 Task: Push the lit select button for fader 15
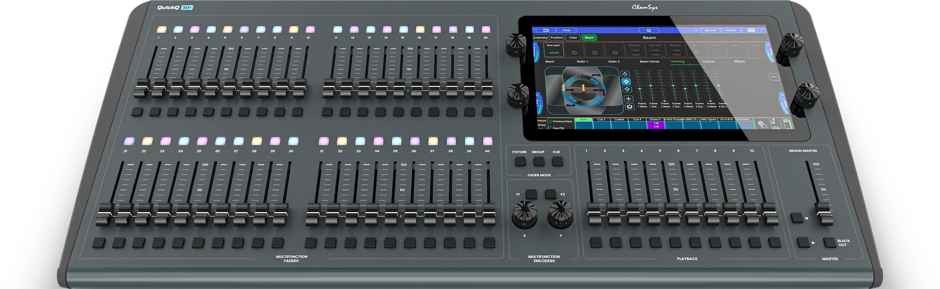404,29
